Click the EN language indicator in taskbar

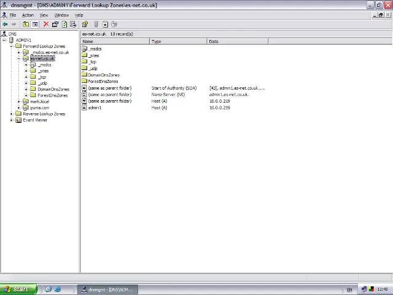click(x=349, y=289)
